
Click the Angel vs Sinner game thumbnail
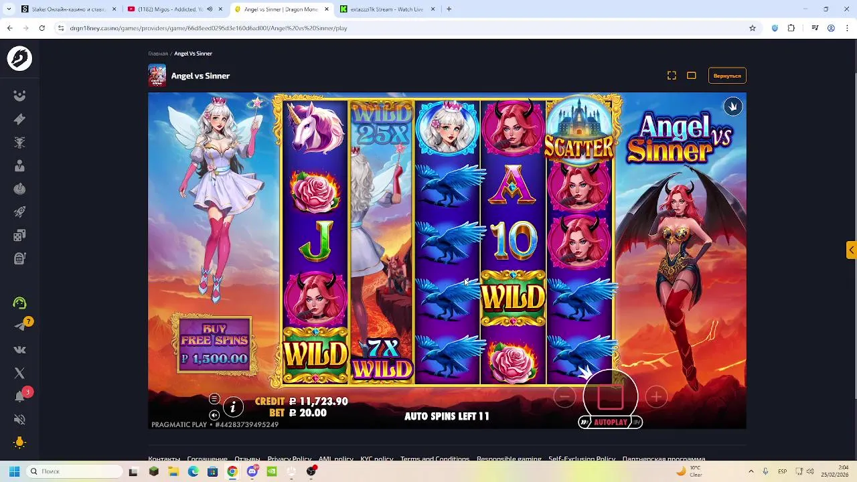pyautogui.click(x=157, y=76)
